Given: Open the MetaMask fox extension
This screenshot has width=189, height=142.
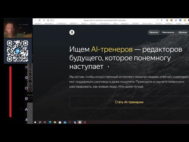Looking at the screenshot, I should tap(171, 20).
